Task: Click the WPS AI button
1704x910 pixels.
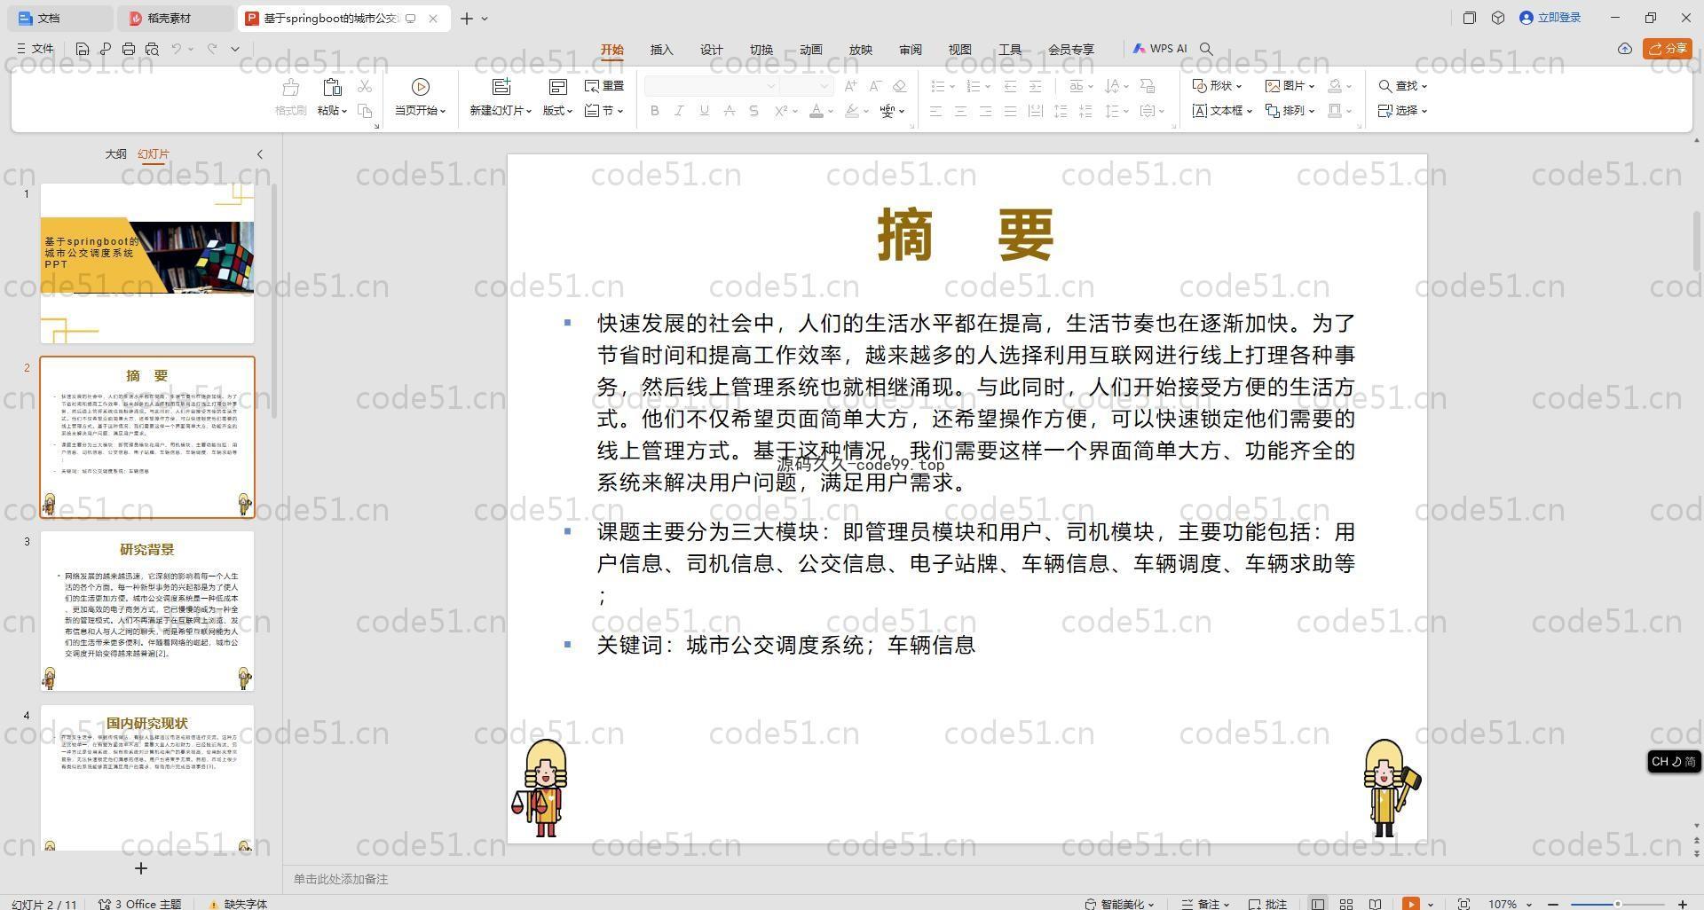Action: (x=1159, y=49)
